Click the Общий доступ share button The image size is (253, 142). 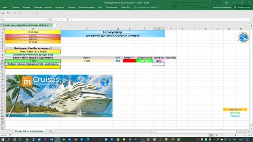coord(242,7)
